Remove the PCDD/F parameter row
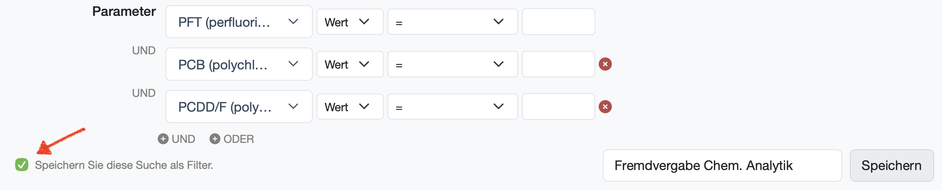Viewport: 942px width, 190px height. coord(605,107)
